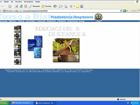This screenshot has width=140, height=105.
Task: Click the blue abstract image collage
Action: pos(35,47)
